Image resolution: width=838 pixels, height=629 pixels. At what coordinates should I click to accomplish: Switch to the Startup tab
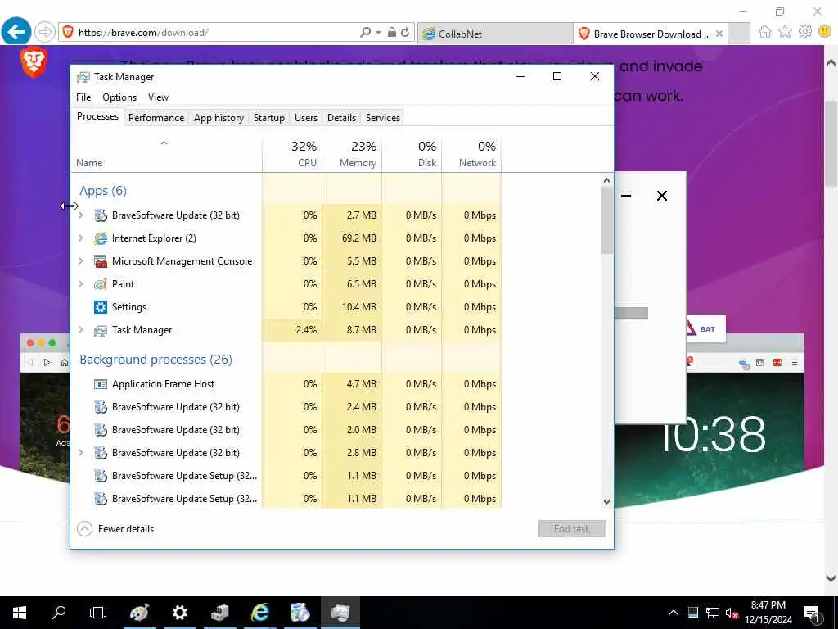[268, 118]
